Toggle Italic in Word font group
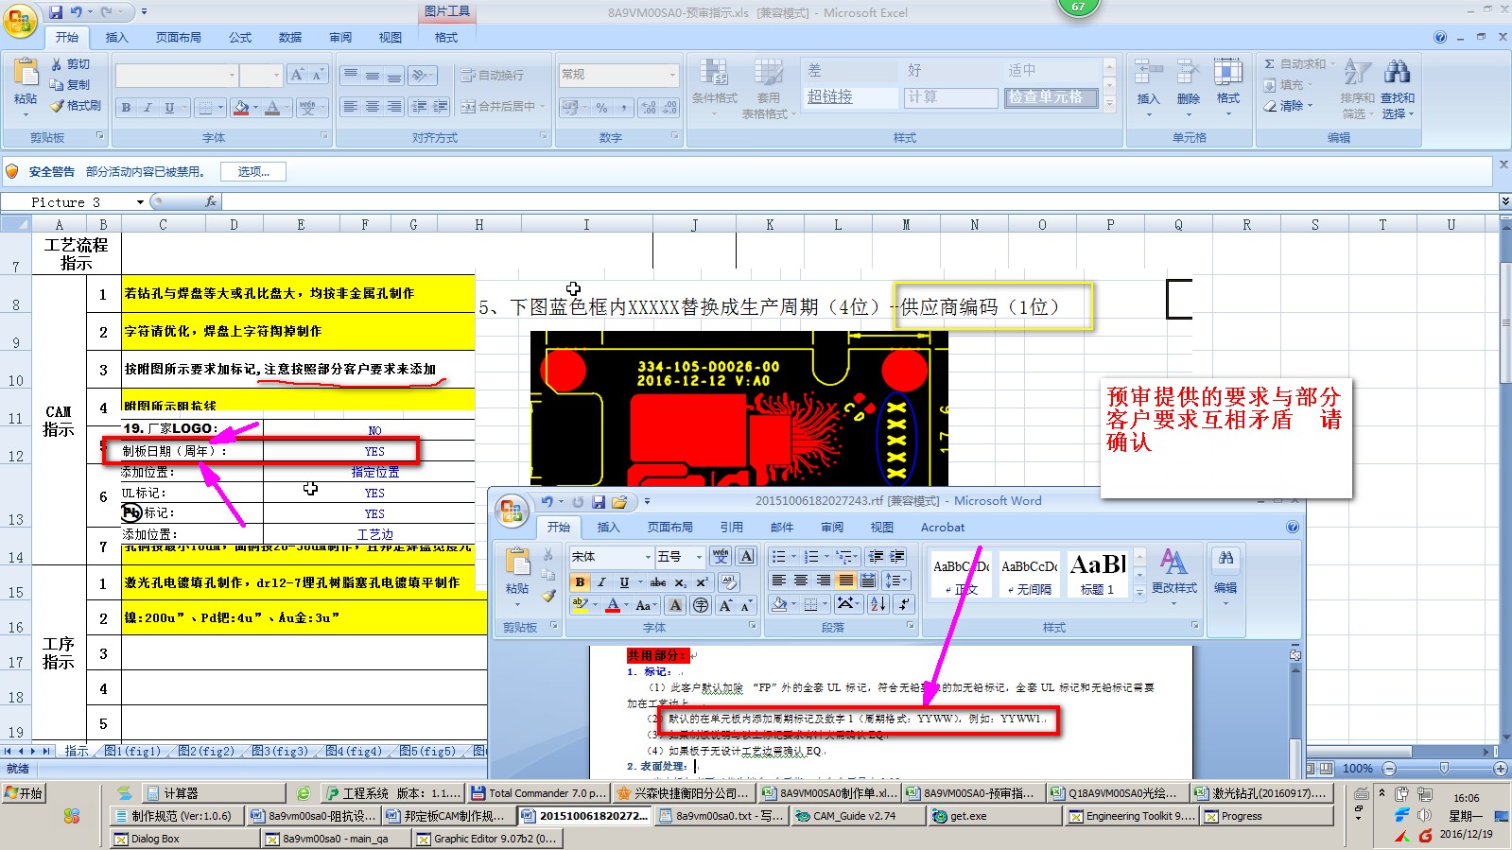The image size is (1512, 850). (x=601, y=582)
